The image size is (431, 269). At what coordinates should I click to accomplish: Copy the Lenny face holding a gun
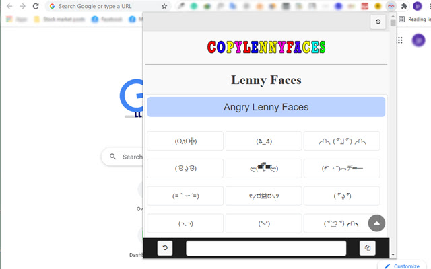coord(342,168)
